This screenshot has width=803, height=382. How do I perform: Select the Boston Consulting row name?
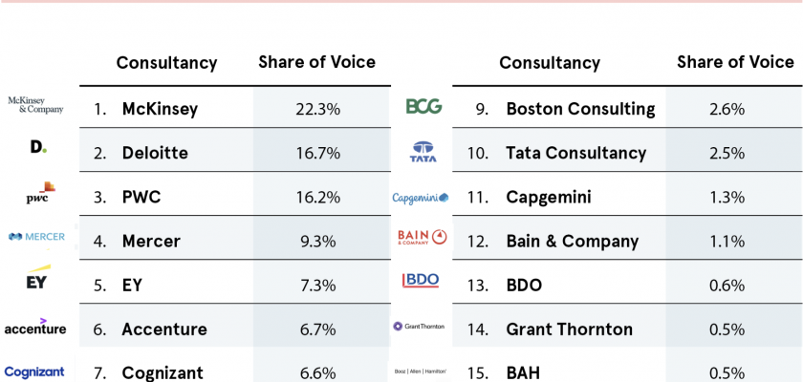point(579,109)
